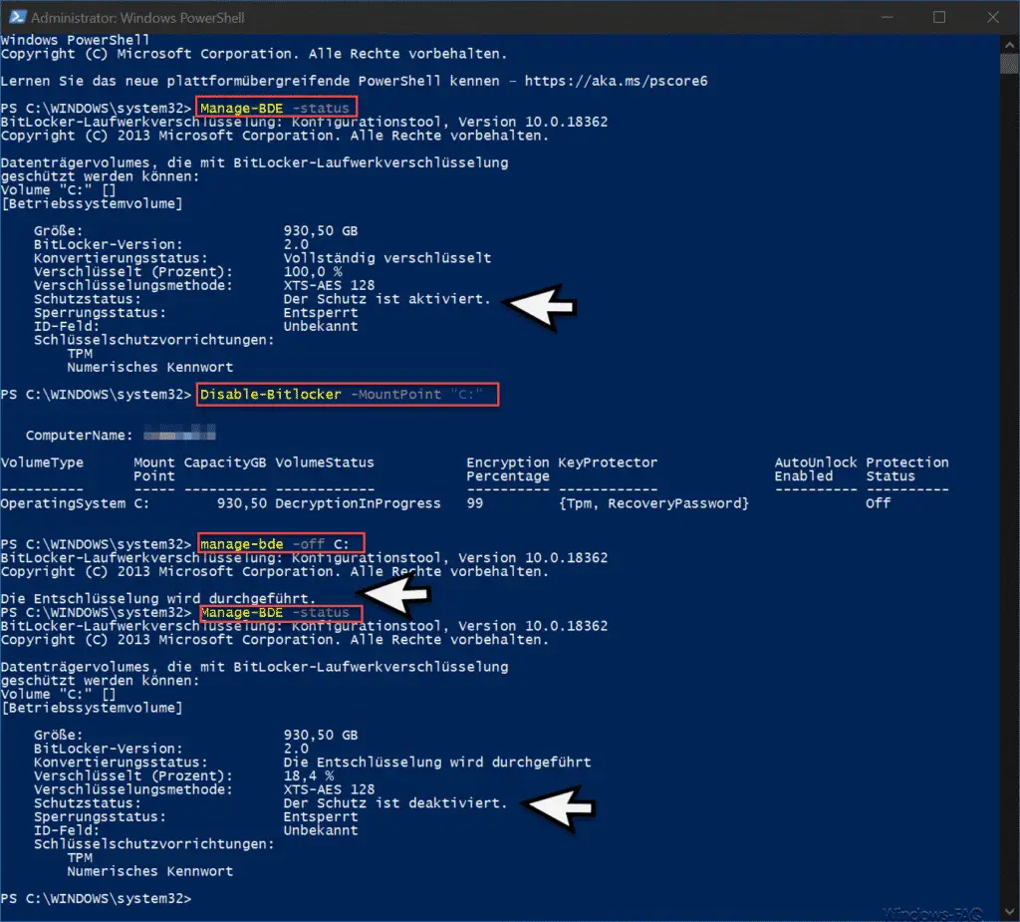Click the 'manage-bde -off C:' command
Viewport: 1020px width, 922px height.
tap(275, 543)
